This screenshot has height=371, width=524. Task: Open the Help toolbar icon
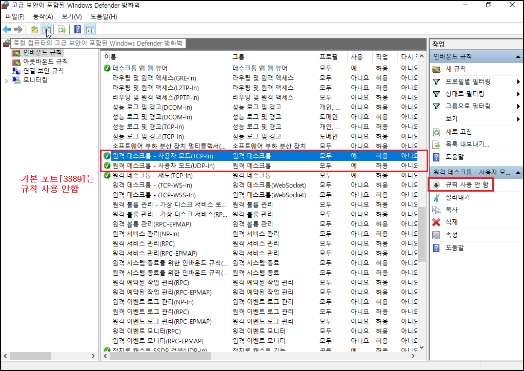77,29
